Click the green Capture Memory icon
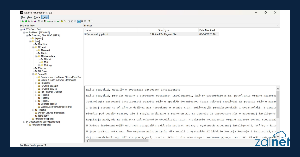The image size is (300, 157). click(x=58, y=21)
